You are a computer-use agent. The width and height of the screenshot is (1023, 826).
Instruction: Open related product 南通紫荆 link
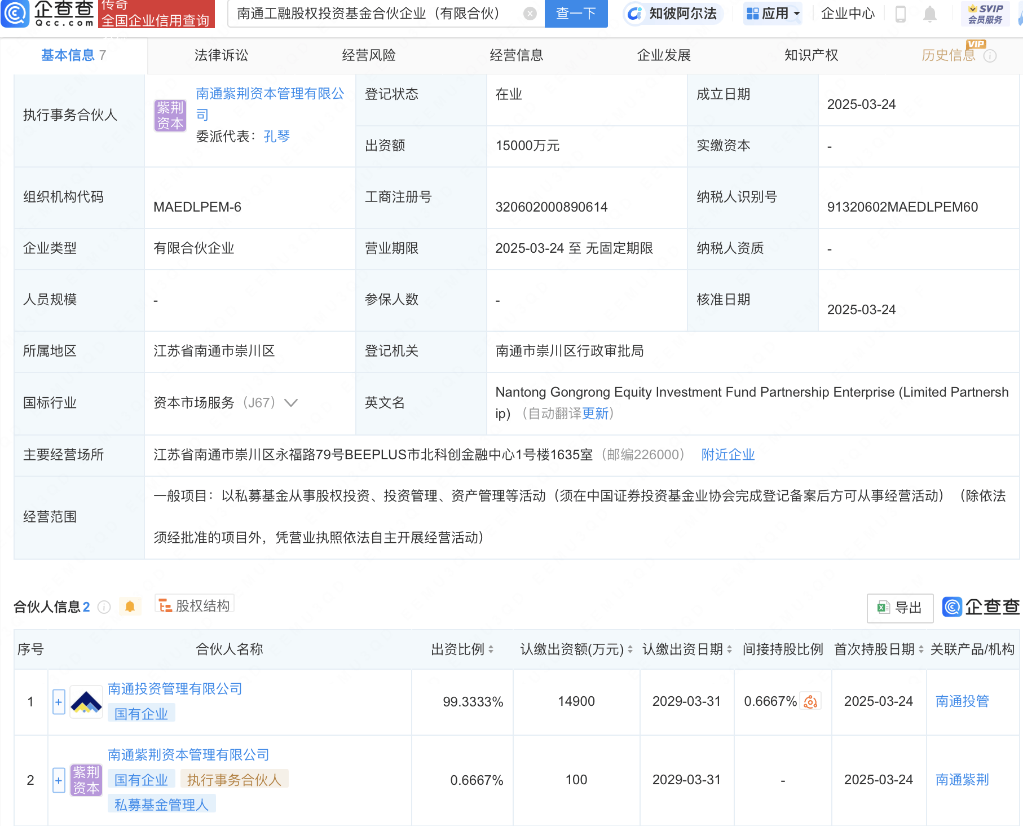[962, 780]
